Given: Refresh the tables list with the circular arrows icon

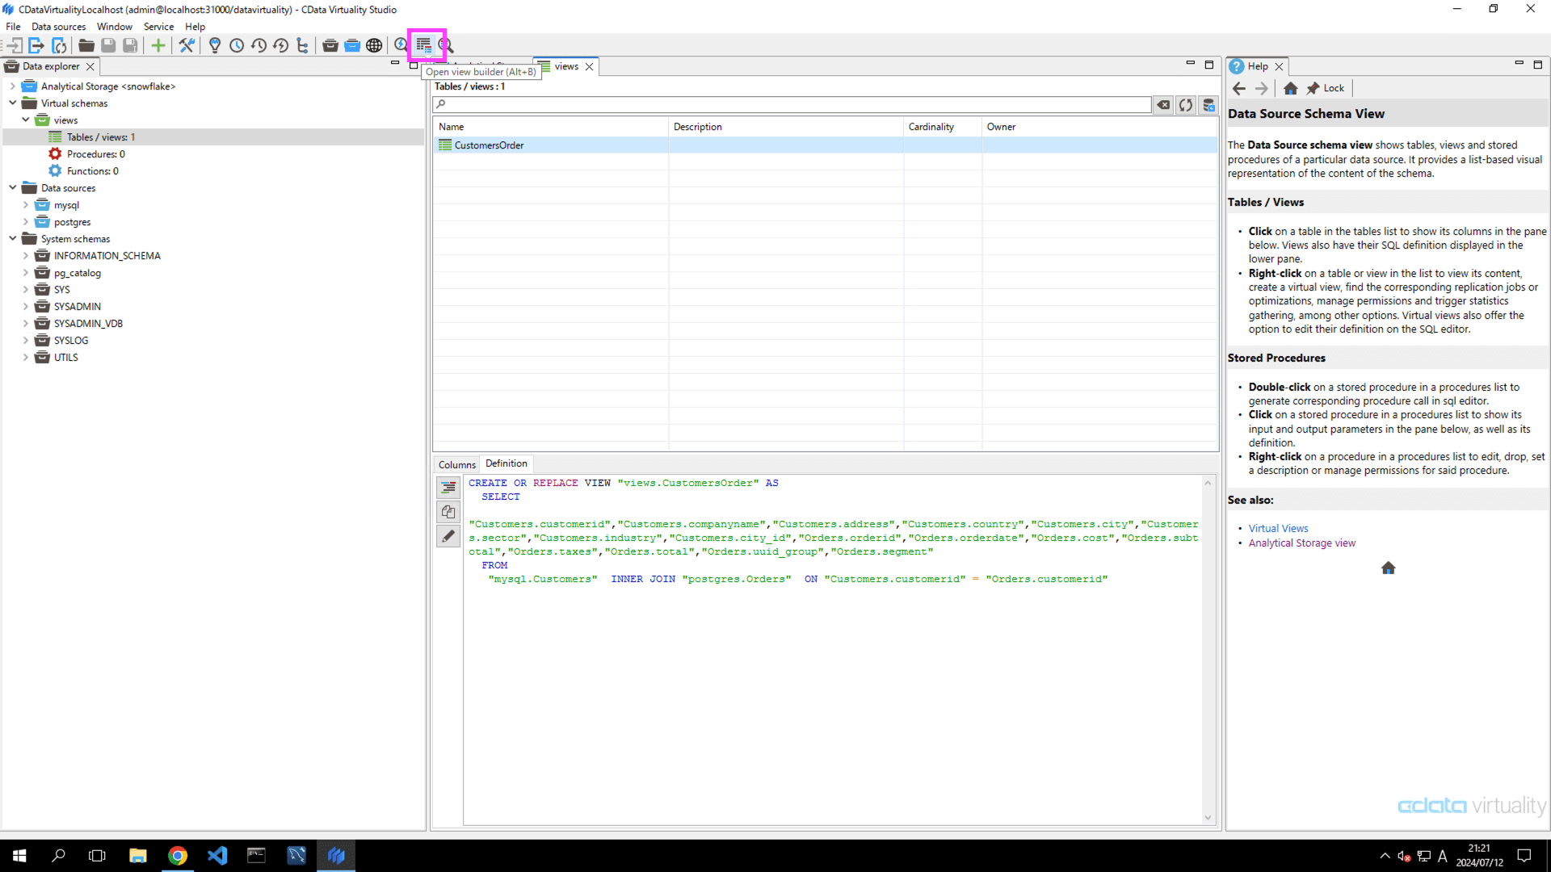Looking at the screenshot, I should coord(1186,104).
